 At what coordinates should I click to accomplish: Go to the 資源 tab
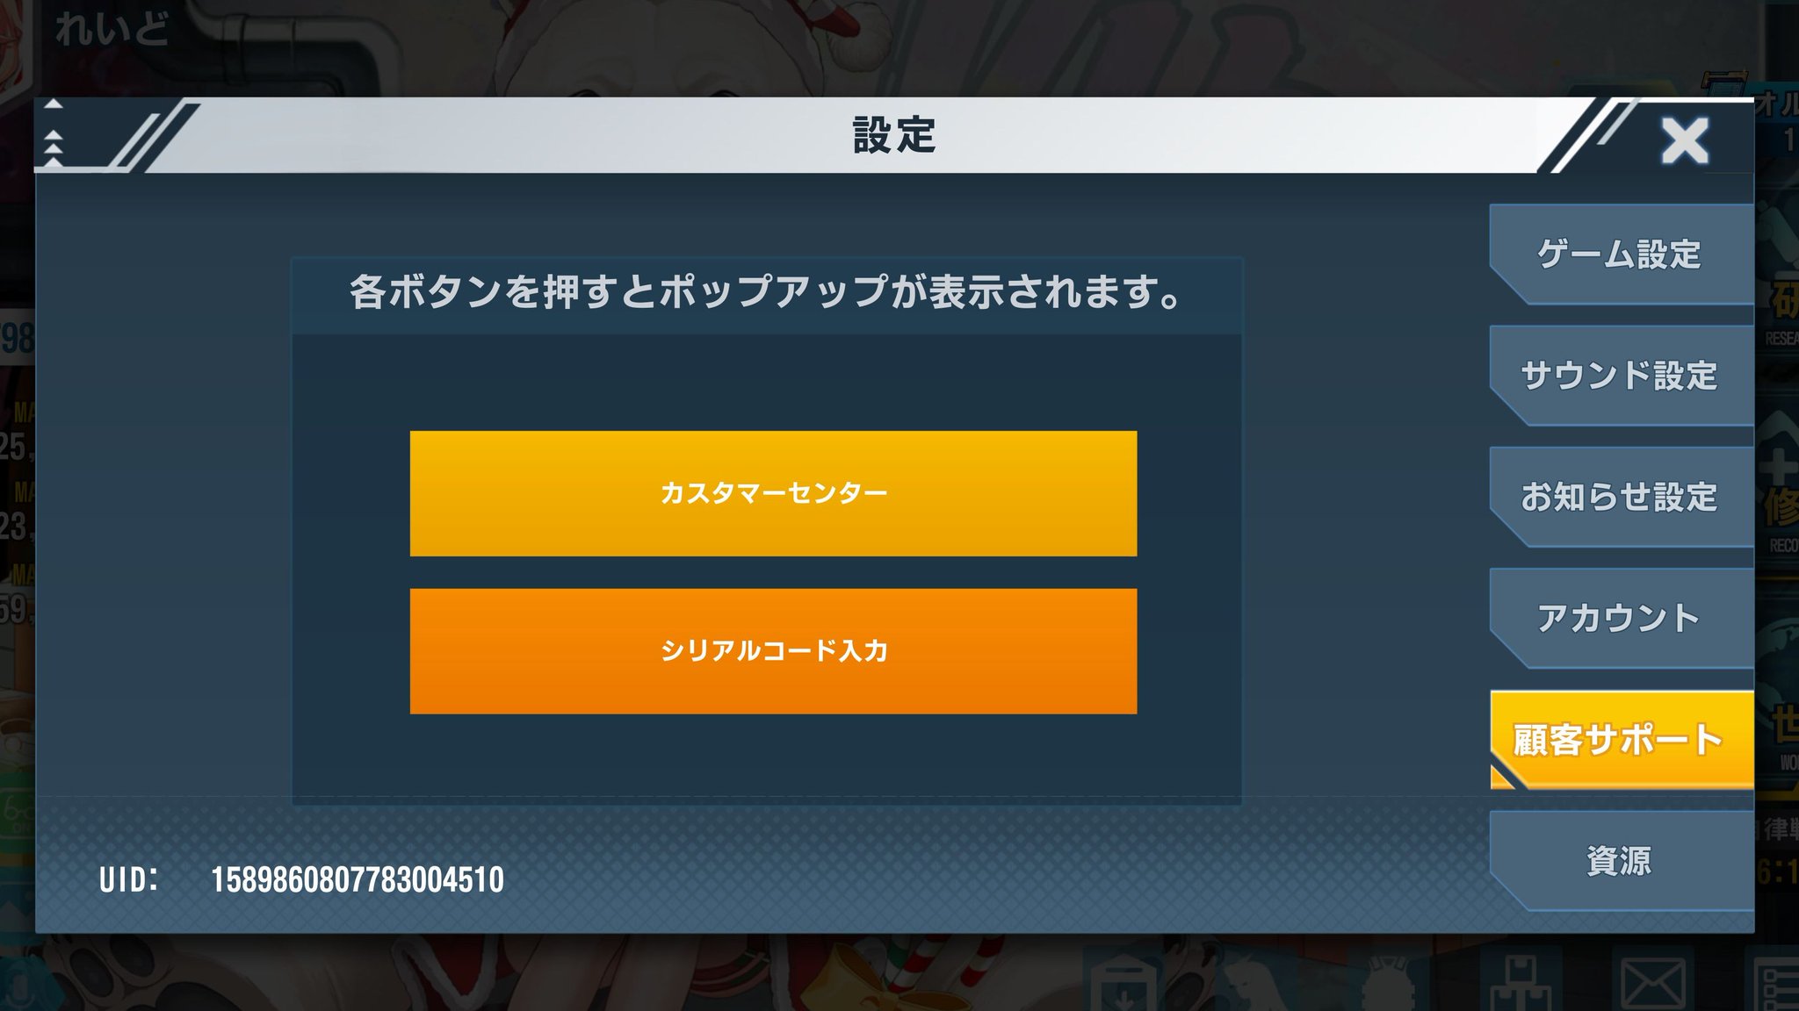pyautogui.click(x=1621, y=860)
